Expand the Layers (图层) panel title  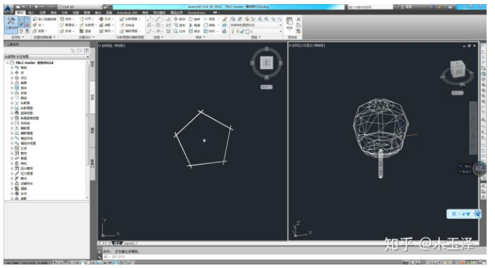256,37
